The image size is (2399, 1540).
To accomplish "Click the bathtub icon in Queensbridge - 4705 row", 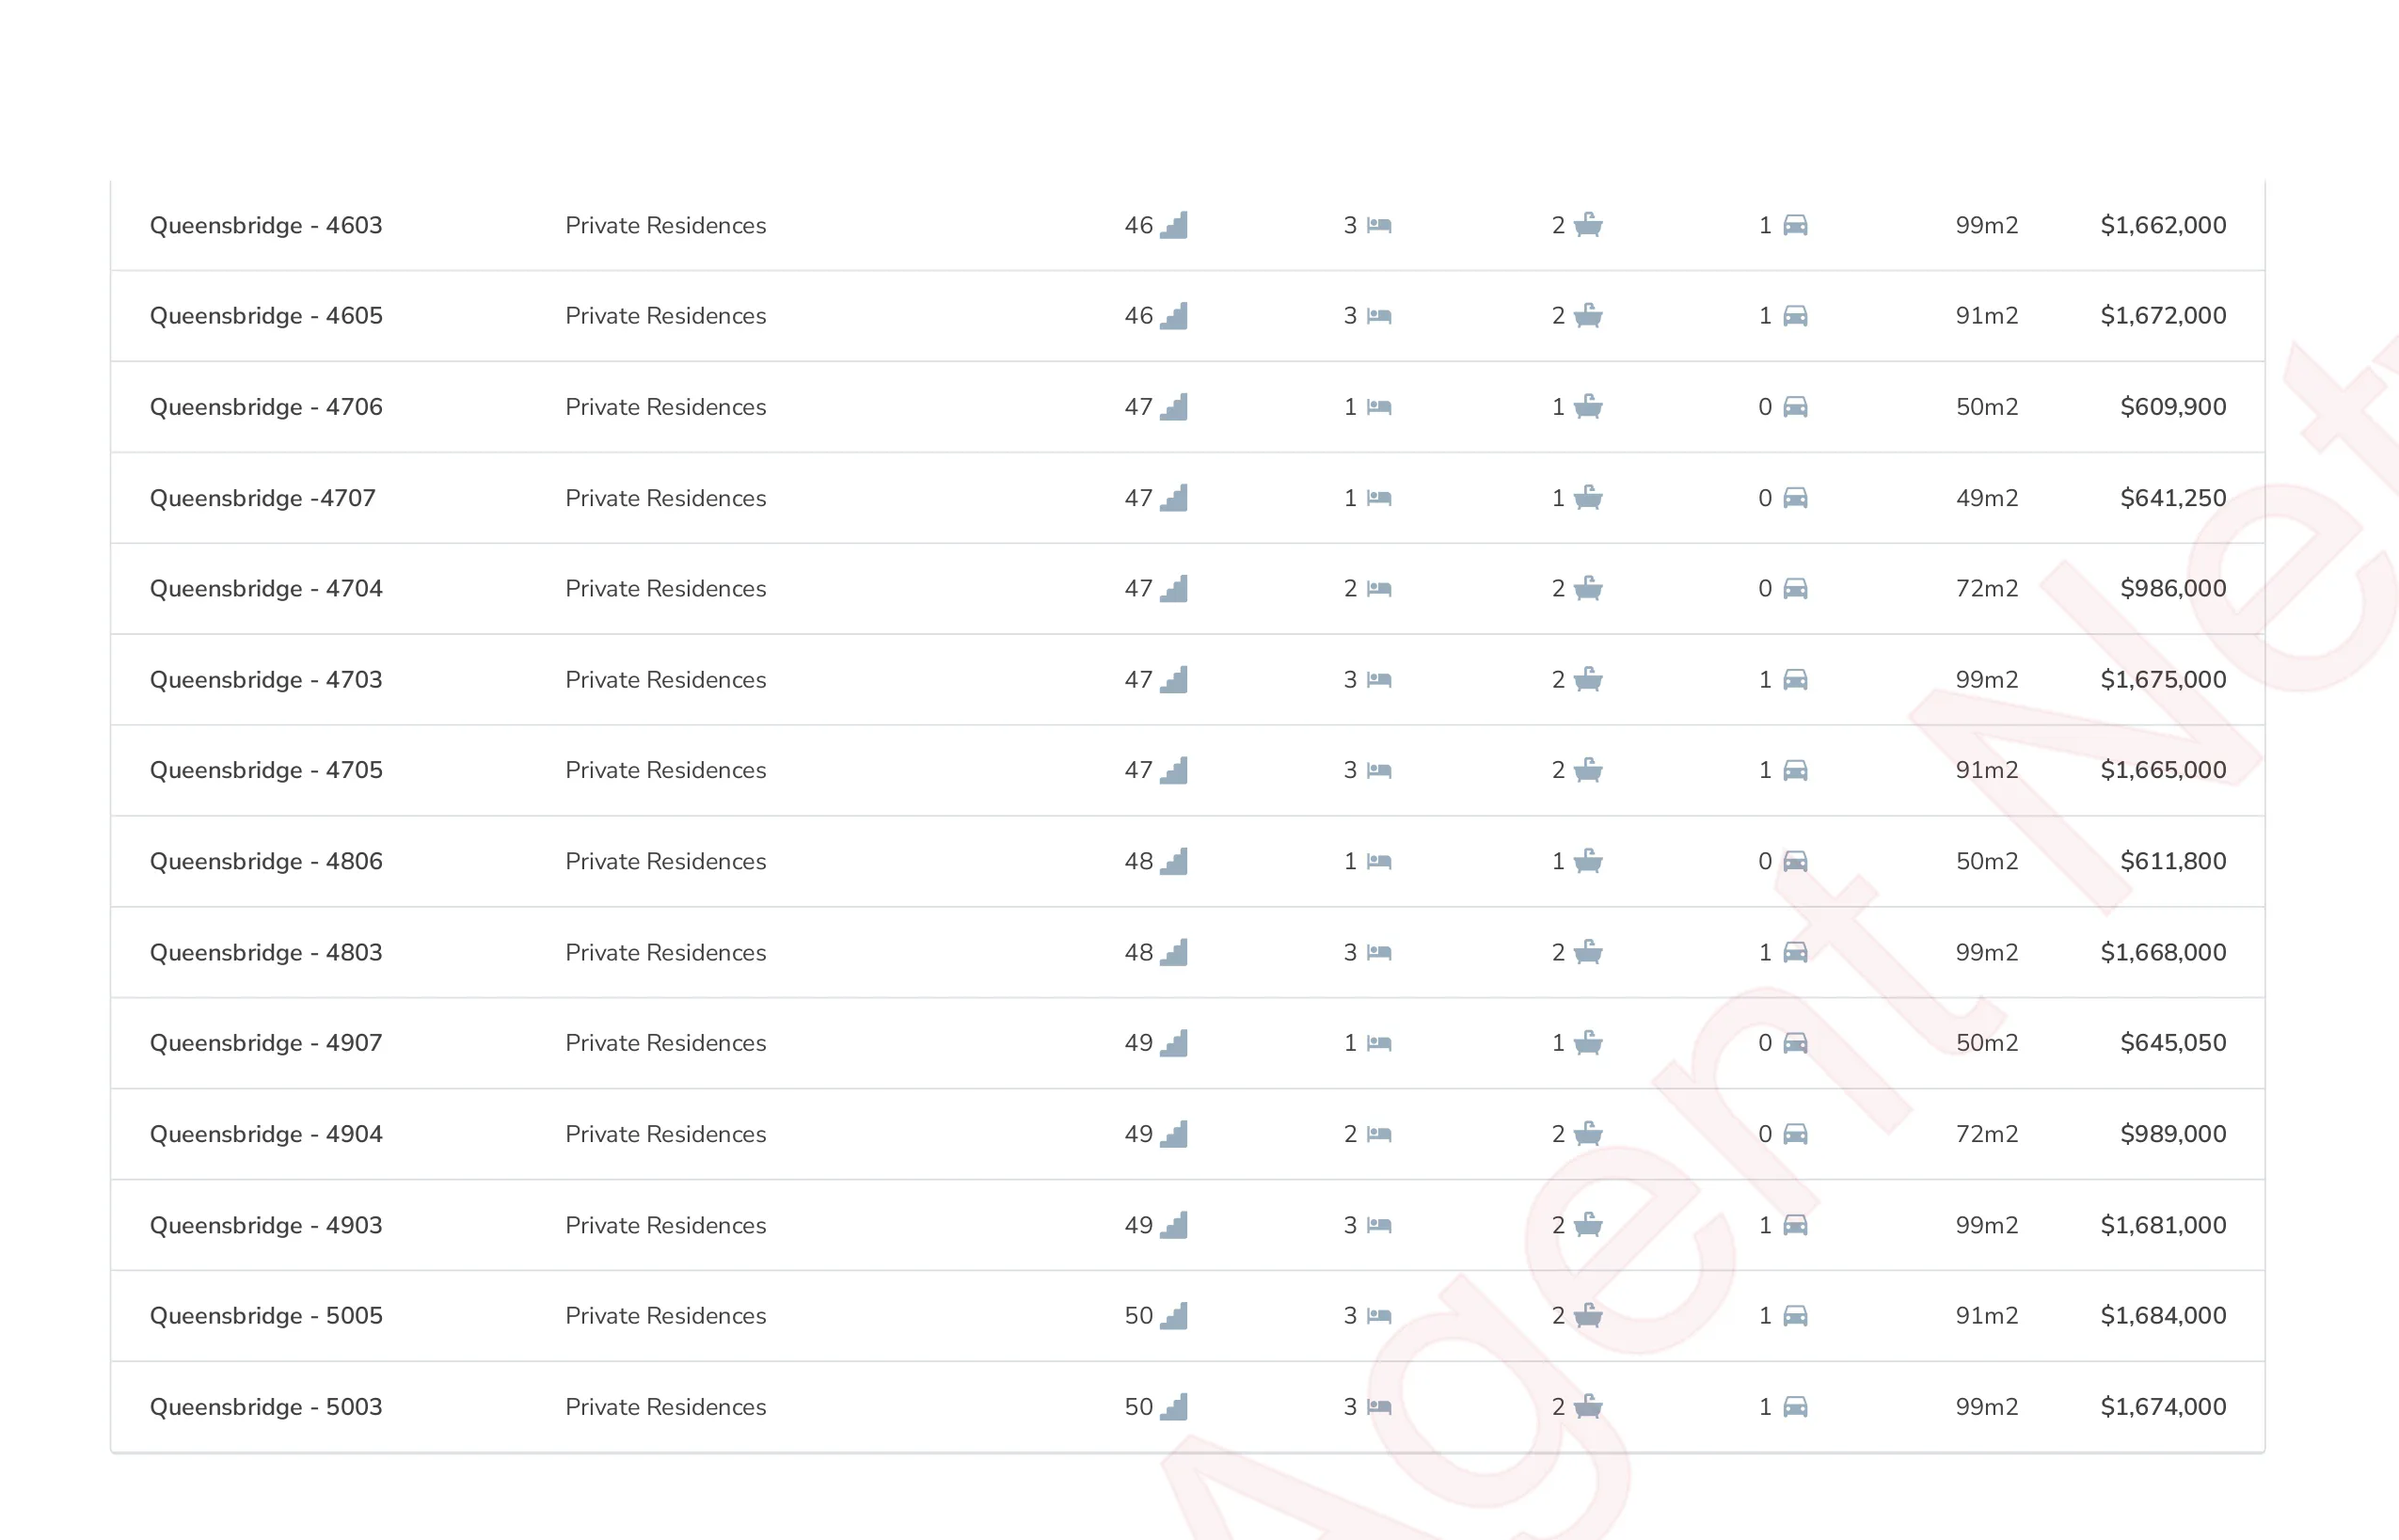I will pyautogui.click(x=1587, y=770).
